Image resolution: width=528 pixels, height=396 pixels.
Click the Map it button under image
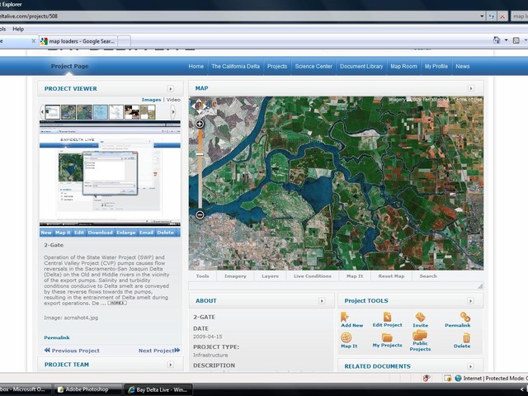tap(63, 233)
